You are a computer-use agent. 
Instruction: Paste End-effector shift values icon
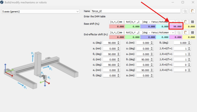185,32
